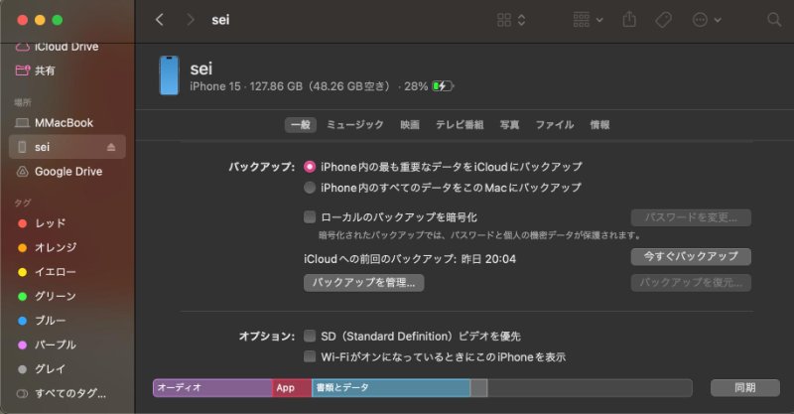Click the Tags toolbar icon

(663, 20)
